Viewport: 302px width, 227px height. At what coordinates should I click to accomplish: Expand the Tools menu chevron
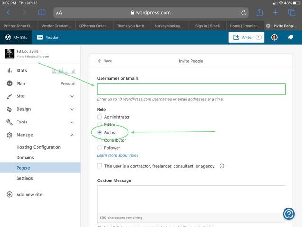(x=72, y=122)
